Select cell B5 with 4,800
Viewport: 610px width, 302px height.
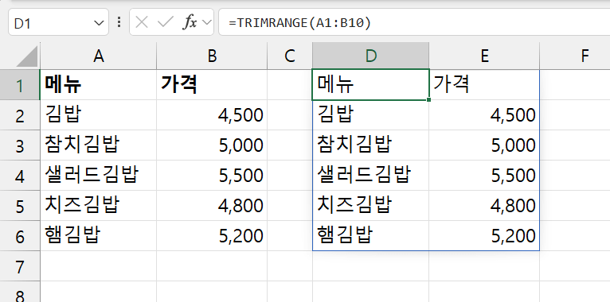(212, 206)
